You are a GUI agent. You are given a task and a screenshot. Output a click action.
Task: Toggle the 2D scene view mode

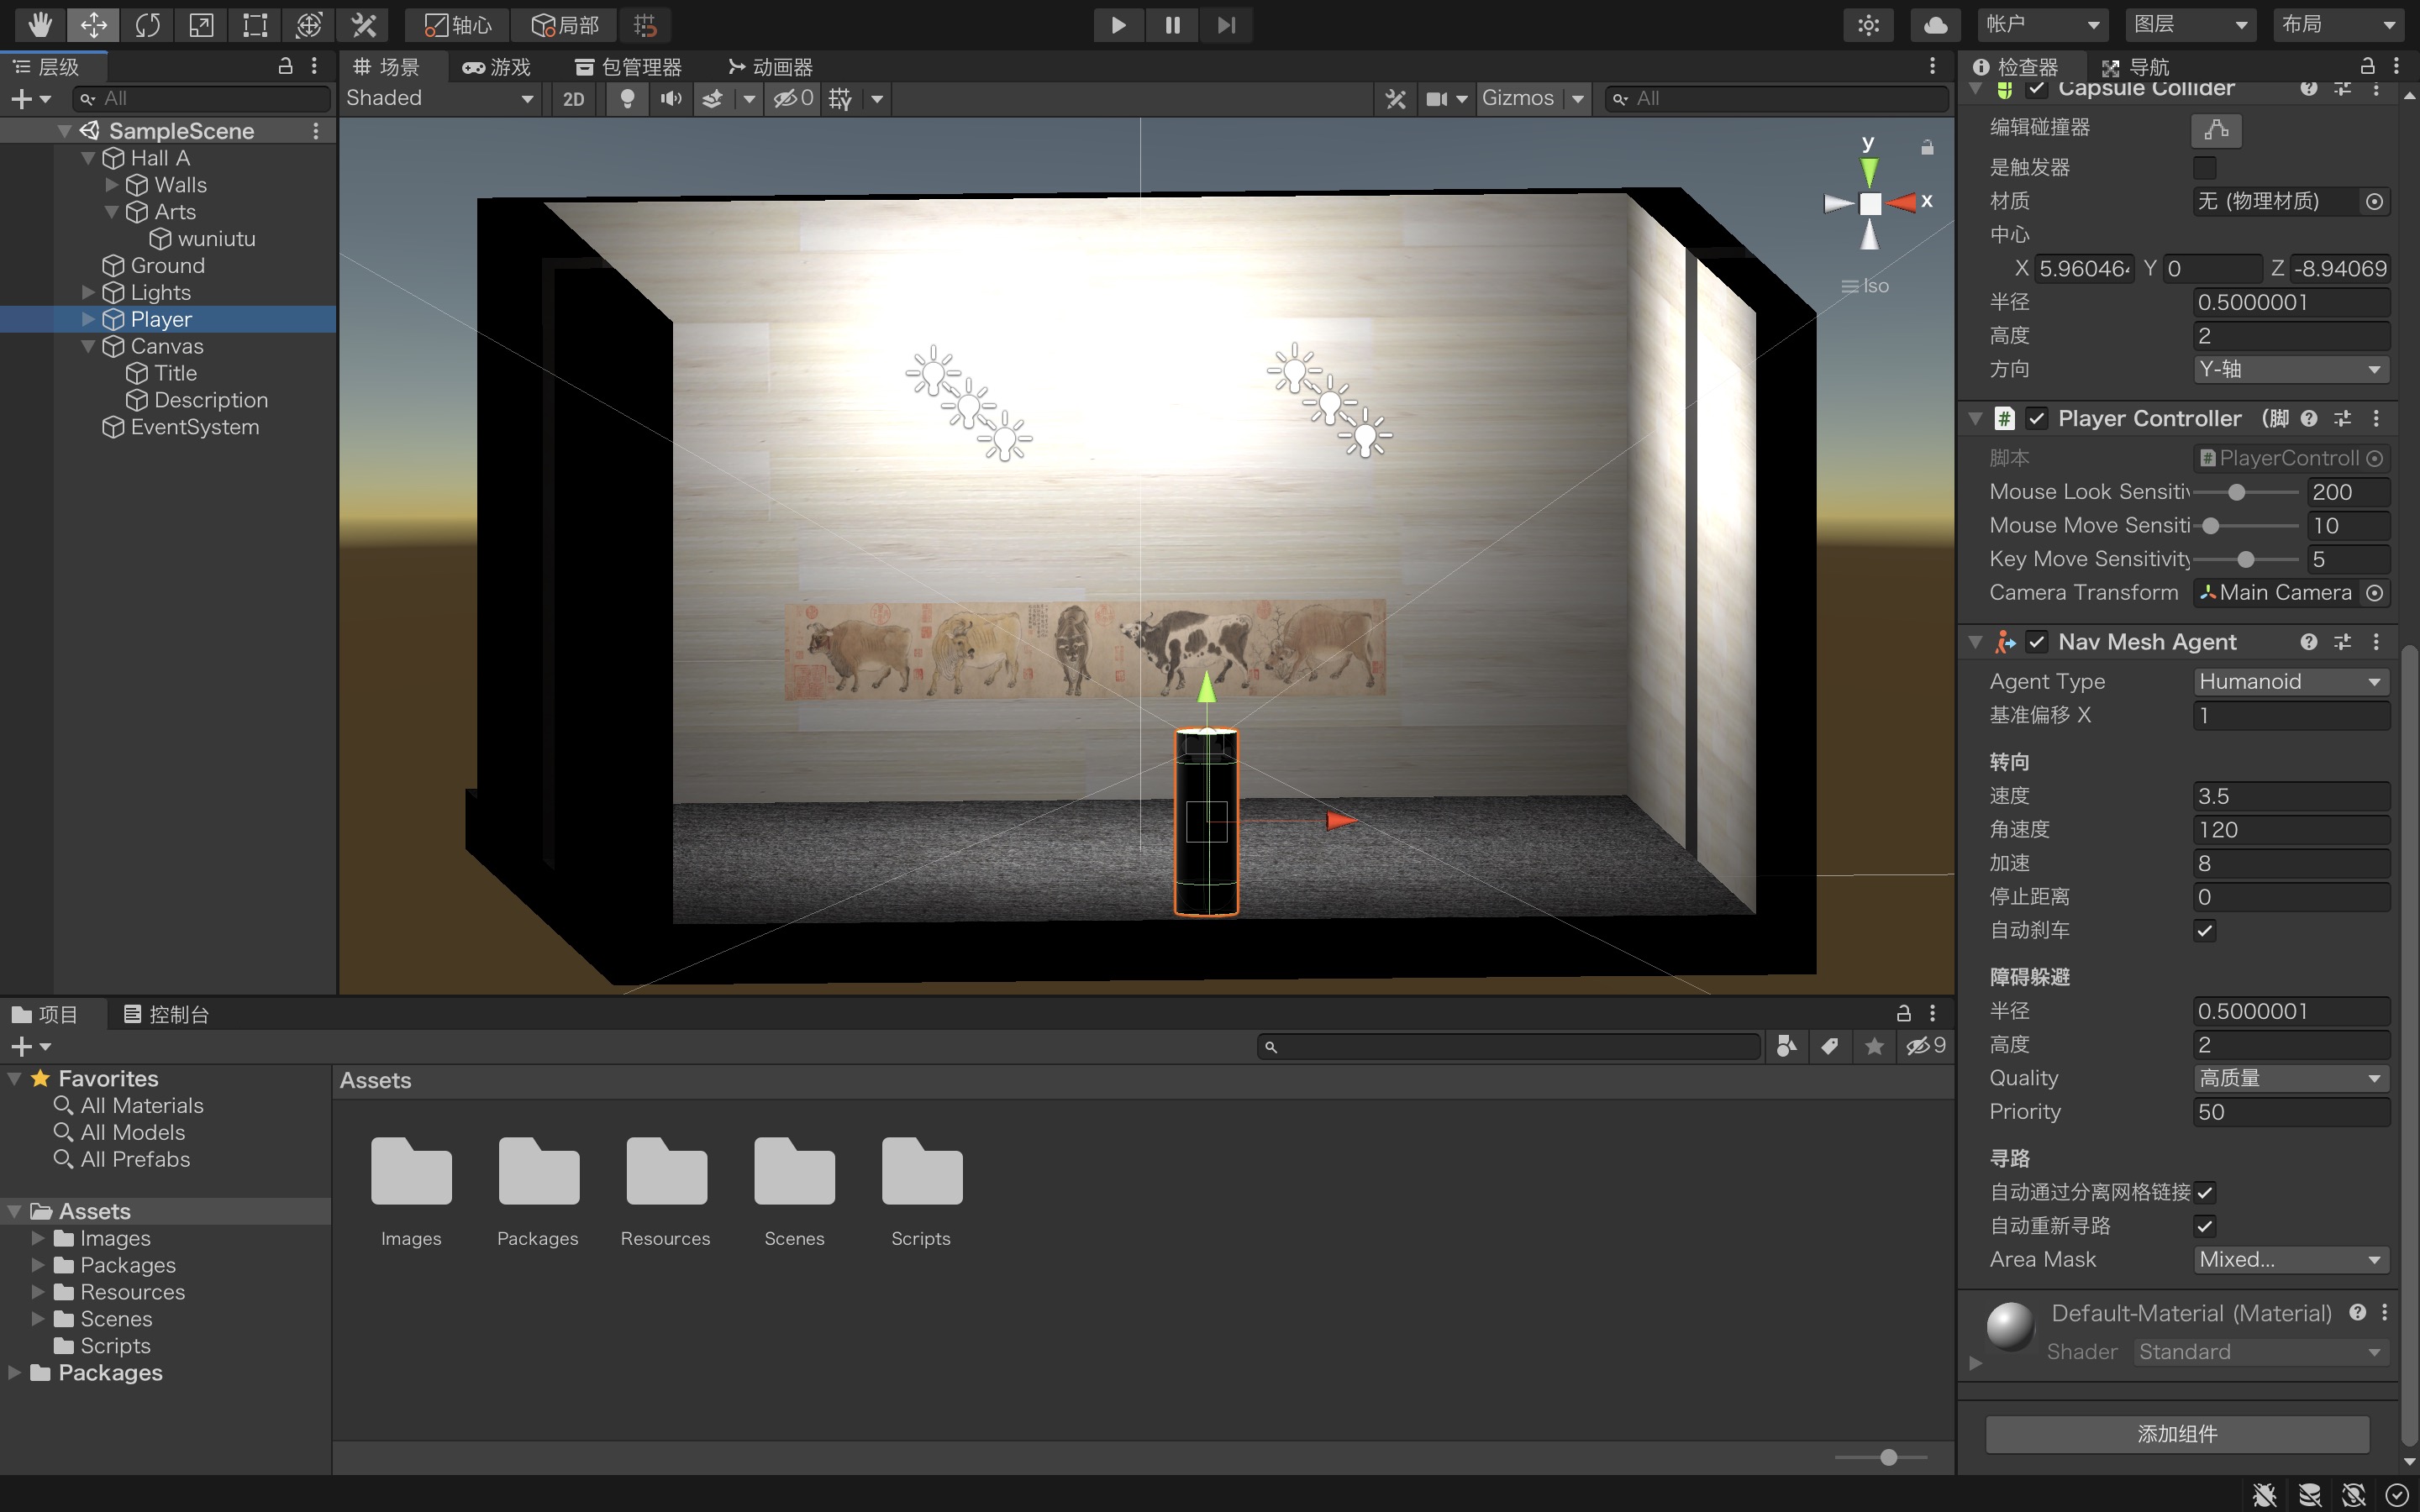point(573,98)
